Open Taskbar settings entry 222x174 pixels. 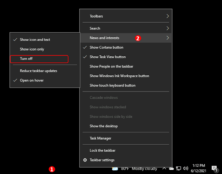point(126,160)
